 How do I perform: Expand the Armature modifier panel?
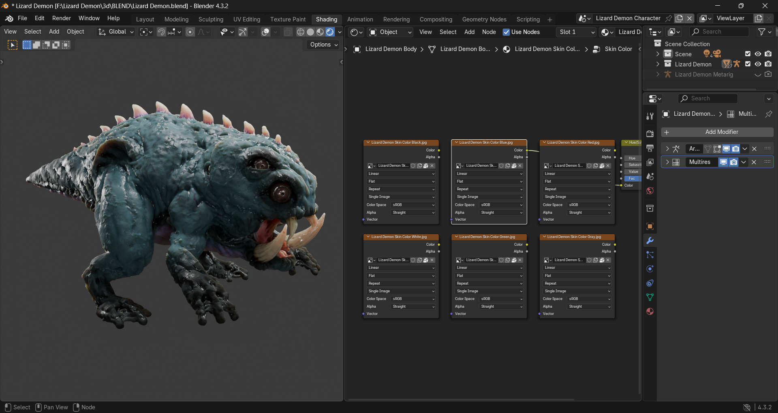pyautogui.click(x=667, y=149)
